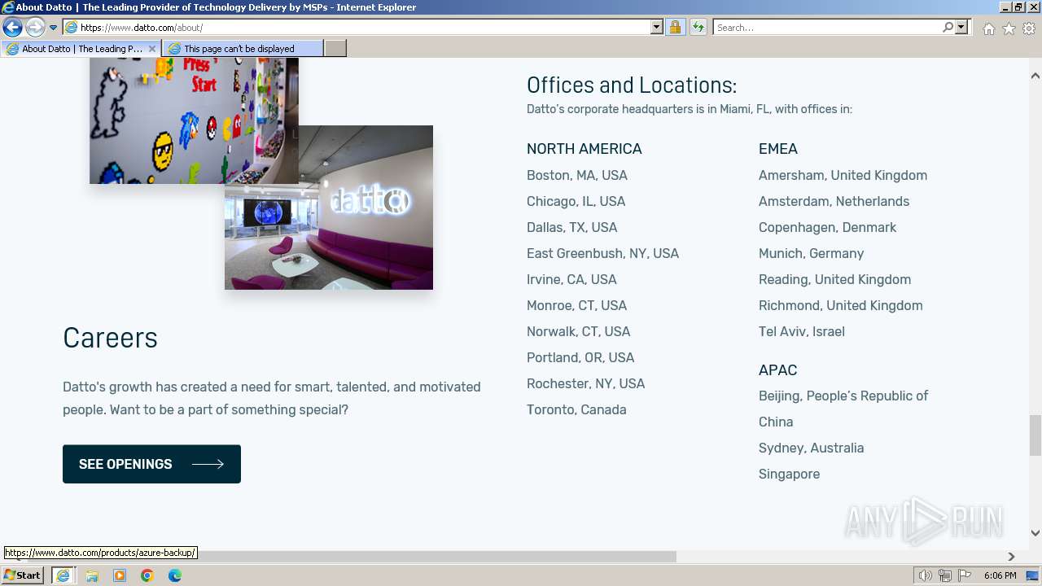
Task: Click 'Amsterdam, Netherlands' text
Action: tap(834, 201)
